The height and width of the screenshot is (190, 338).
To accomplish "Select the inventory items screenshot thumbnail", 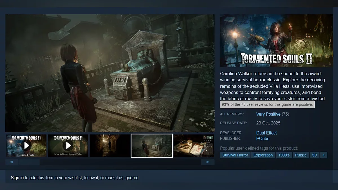I will click(x=193, y=146).
